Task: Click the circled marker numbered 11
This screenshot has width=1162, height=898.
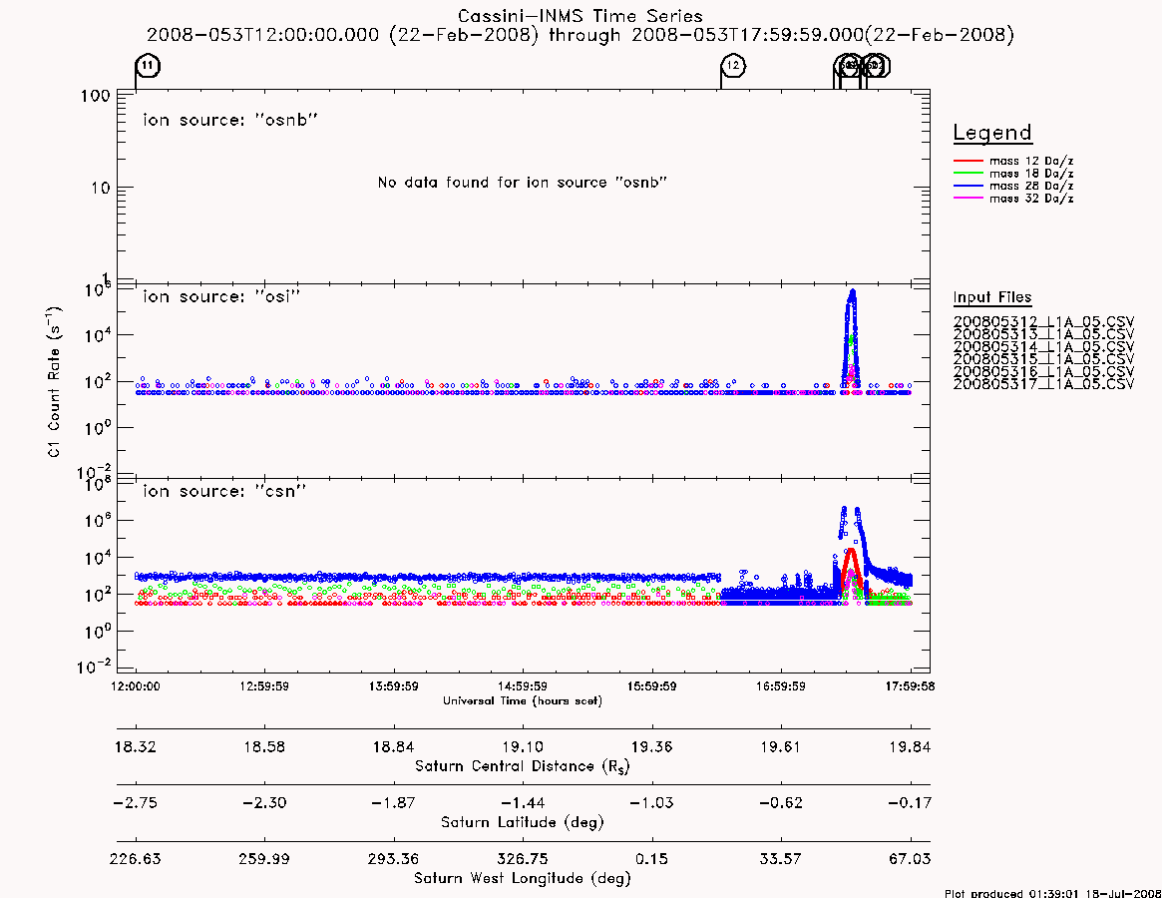Action: (149, 65)
